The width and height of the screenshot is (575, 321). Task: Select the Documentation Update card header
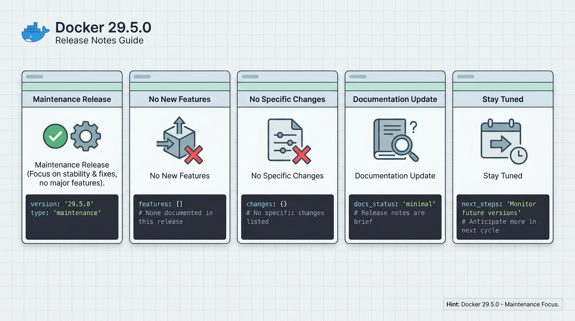(395, 99)
